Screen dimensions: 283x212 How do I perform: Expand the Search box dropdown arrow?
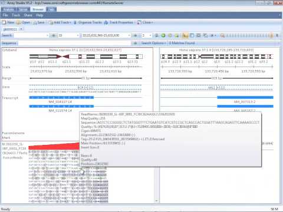[x=47, y=35]
